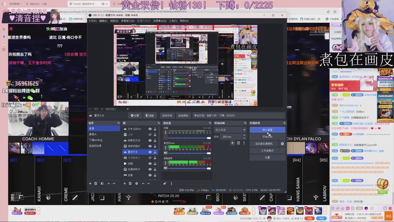Click 开始录制 start recording button
Image resolution: width=394 pixels, height=222 pixels.
267,137
